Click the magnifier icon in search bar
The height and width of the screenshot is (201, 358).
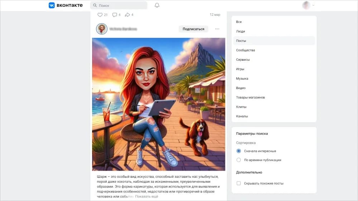(x=95, y=6)
